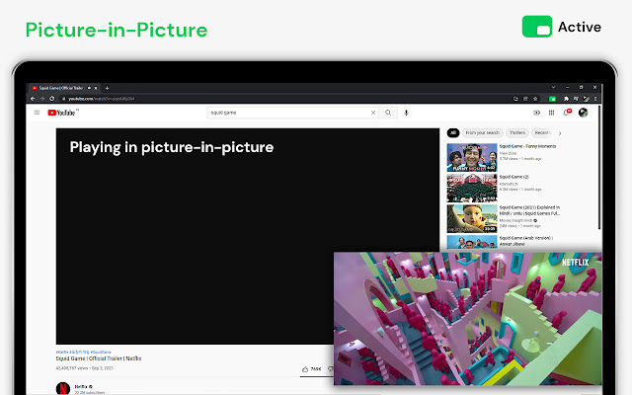The width and height of the screenshot is (632, 395).
Task: Clear the squid game search text
Action: point(373,113)
